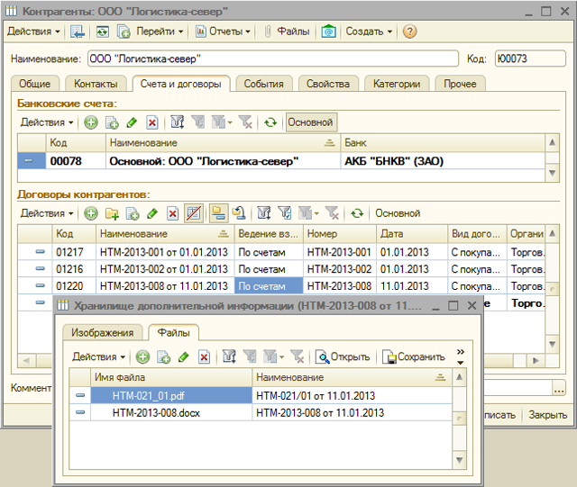Mark contract for deletion red X icon

click(172, 213)
